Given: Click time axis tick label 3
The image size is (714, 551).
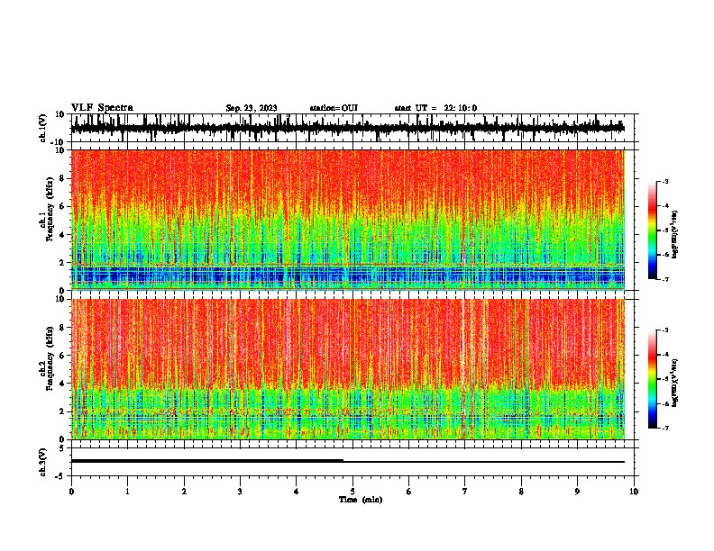Looking at the screenshot, I should [x=240, y=492].
